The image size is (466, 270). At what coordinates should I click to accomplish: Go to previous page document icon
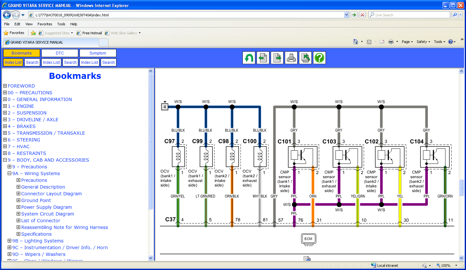tap(263, 58)
